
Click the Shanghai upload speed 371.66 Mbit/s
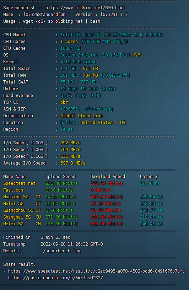(61, 217)
